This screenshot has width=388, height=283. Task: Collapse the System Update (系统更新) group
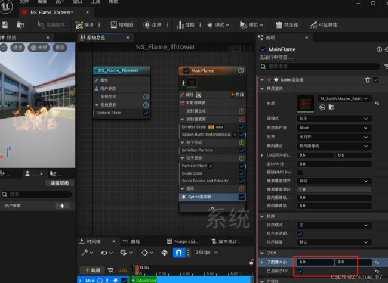click(97, 105)
